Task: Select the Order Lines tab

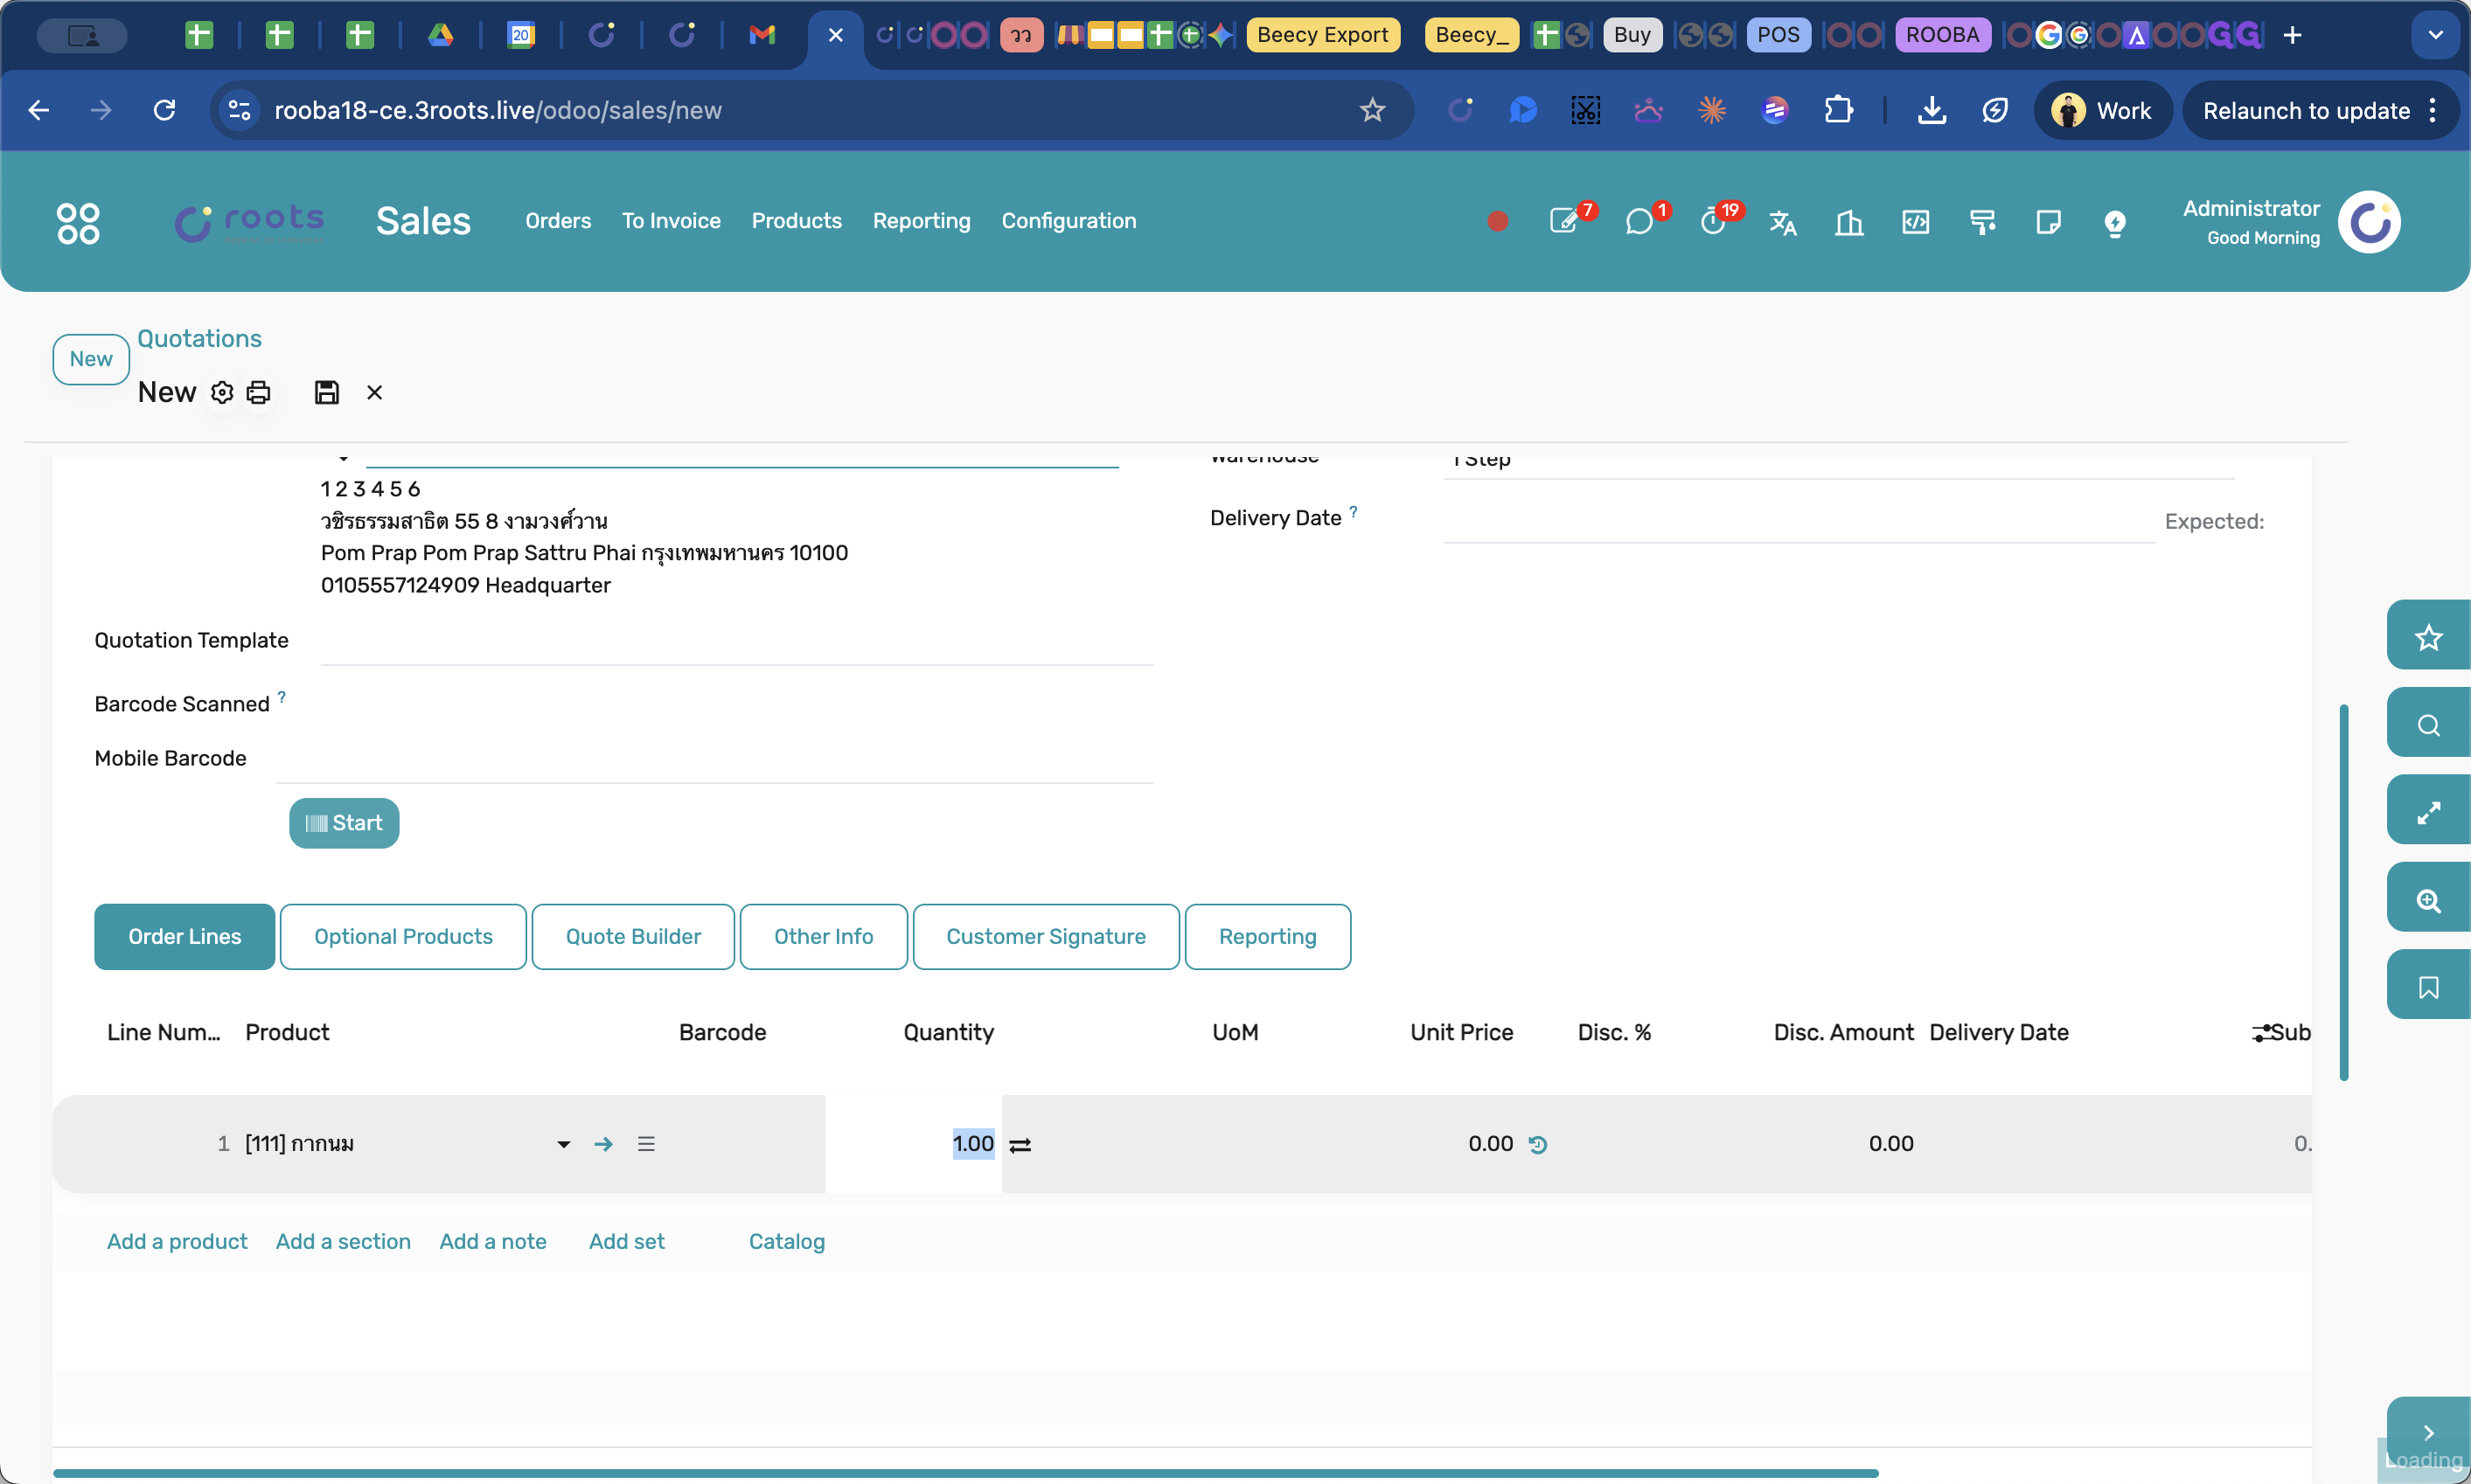Action: pos(185,937)
